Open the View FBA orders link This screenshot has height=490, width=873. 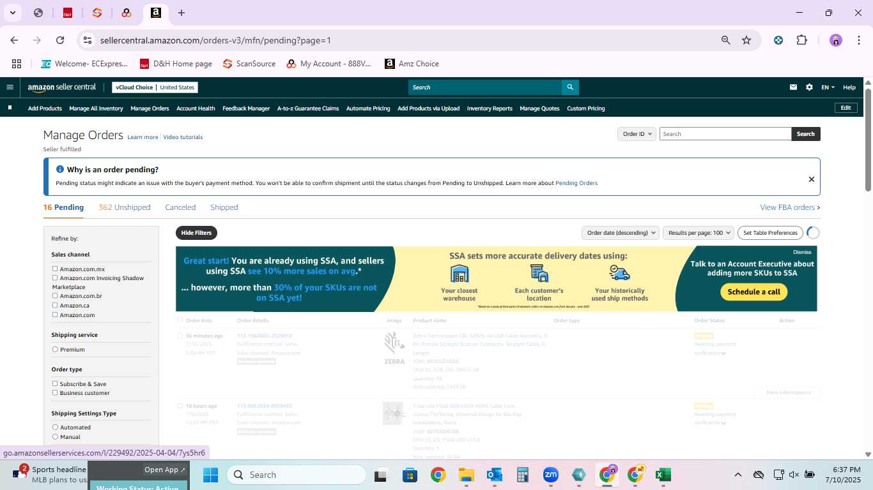click(x=790, y=207)
